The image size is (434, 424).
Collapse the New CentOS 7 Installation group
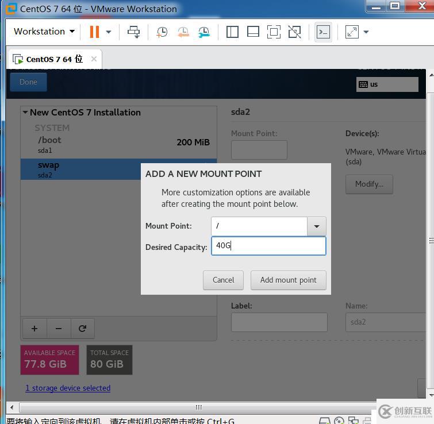tap(25, 112)
